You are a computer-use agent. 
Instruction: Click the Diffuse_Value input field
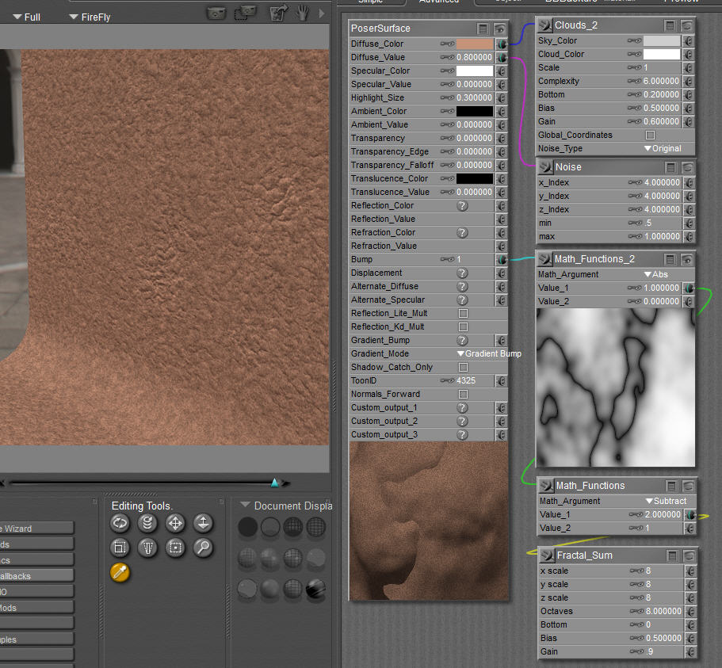click(x=474, y=58)
